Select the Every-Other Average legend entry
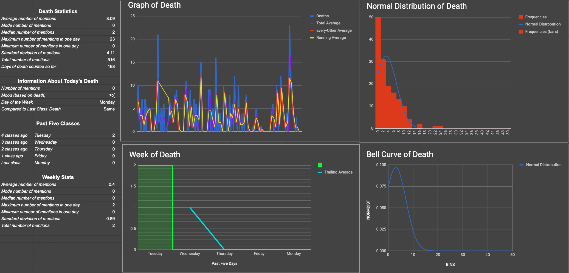Image resolution: width=569 pixels, height=273 pixels. click(334, 30)
